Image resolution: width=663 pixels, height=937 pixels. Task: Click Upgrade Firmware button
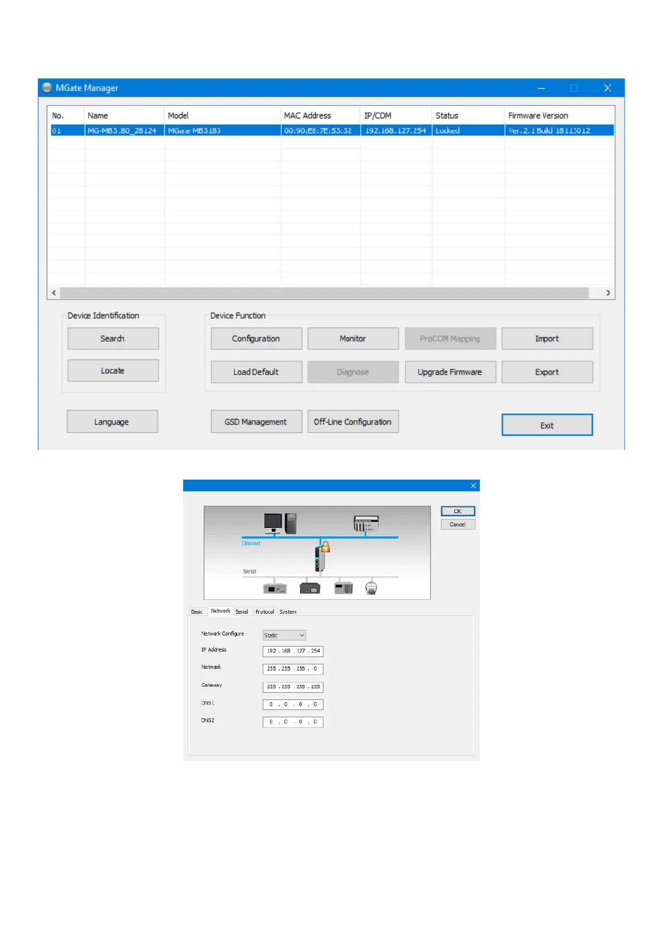pyautogui.click(x=450, y=372)
